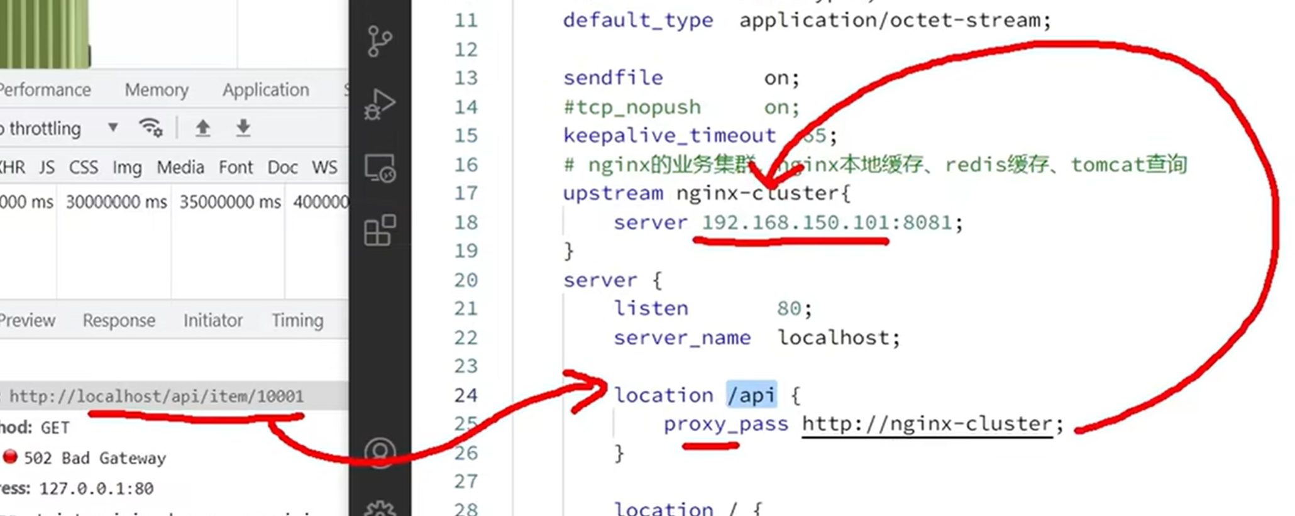Viewport: 1295px width, 516px height.
Task: Expand the throttling dropdown arrow
Action: coord(113,128)
